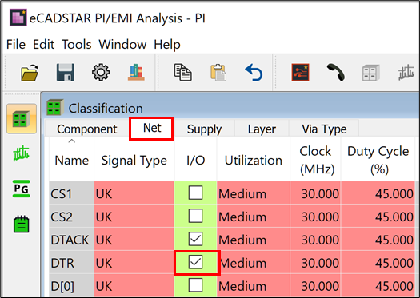420x298 pixels.
Task: Open the Tools menu
Action: pyautogui.click(x=77, y=44)
